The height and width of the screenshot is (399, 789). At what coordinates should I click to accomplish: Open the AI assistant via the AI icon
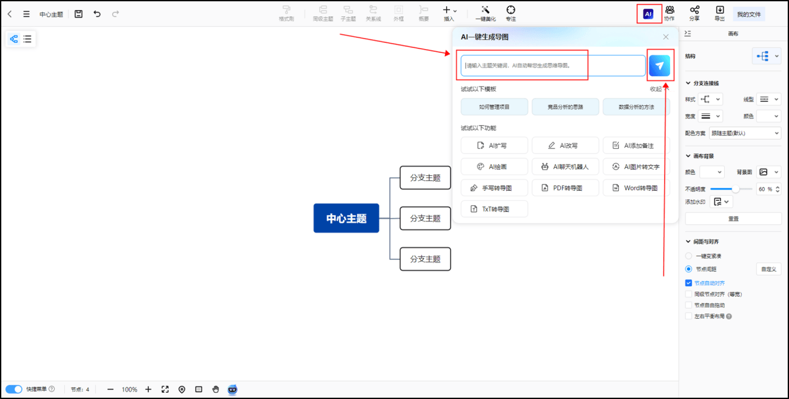coord(648,13)
